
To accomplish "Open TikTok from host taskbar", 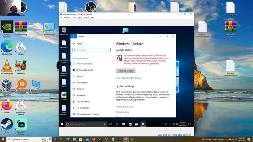I will pyautogui.click(x=100, y=139).
